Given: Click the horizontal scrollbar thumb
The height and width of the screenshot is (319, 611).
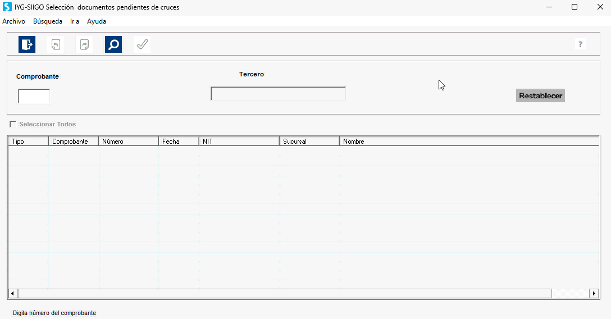Looking at the screenshot, I should 285,293.
